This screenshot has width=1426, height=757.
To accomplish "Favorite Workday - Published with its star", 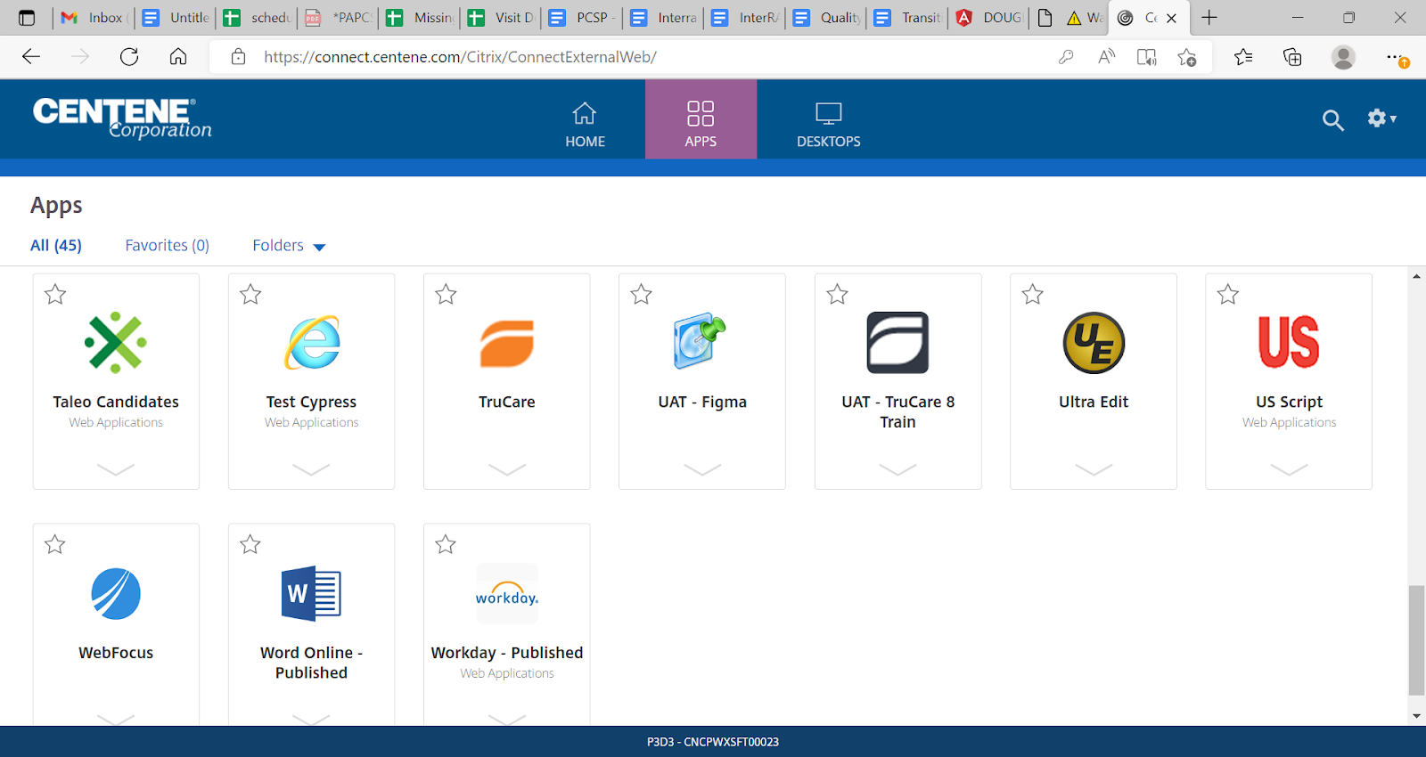I will click(x=446, y=544).
